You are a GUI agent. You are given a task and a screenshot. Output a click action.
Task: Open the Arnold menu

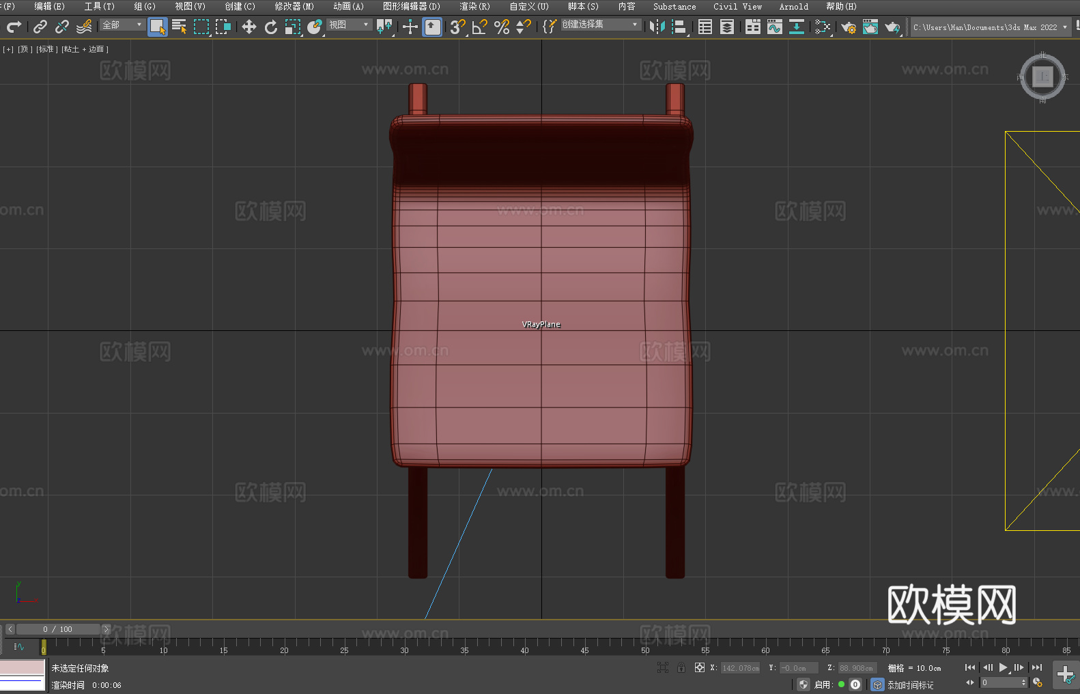pyautogui.click(x=794, y=6)
